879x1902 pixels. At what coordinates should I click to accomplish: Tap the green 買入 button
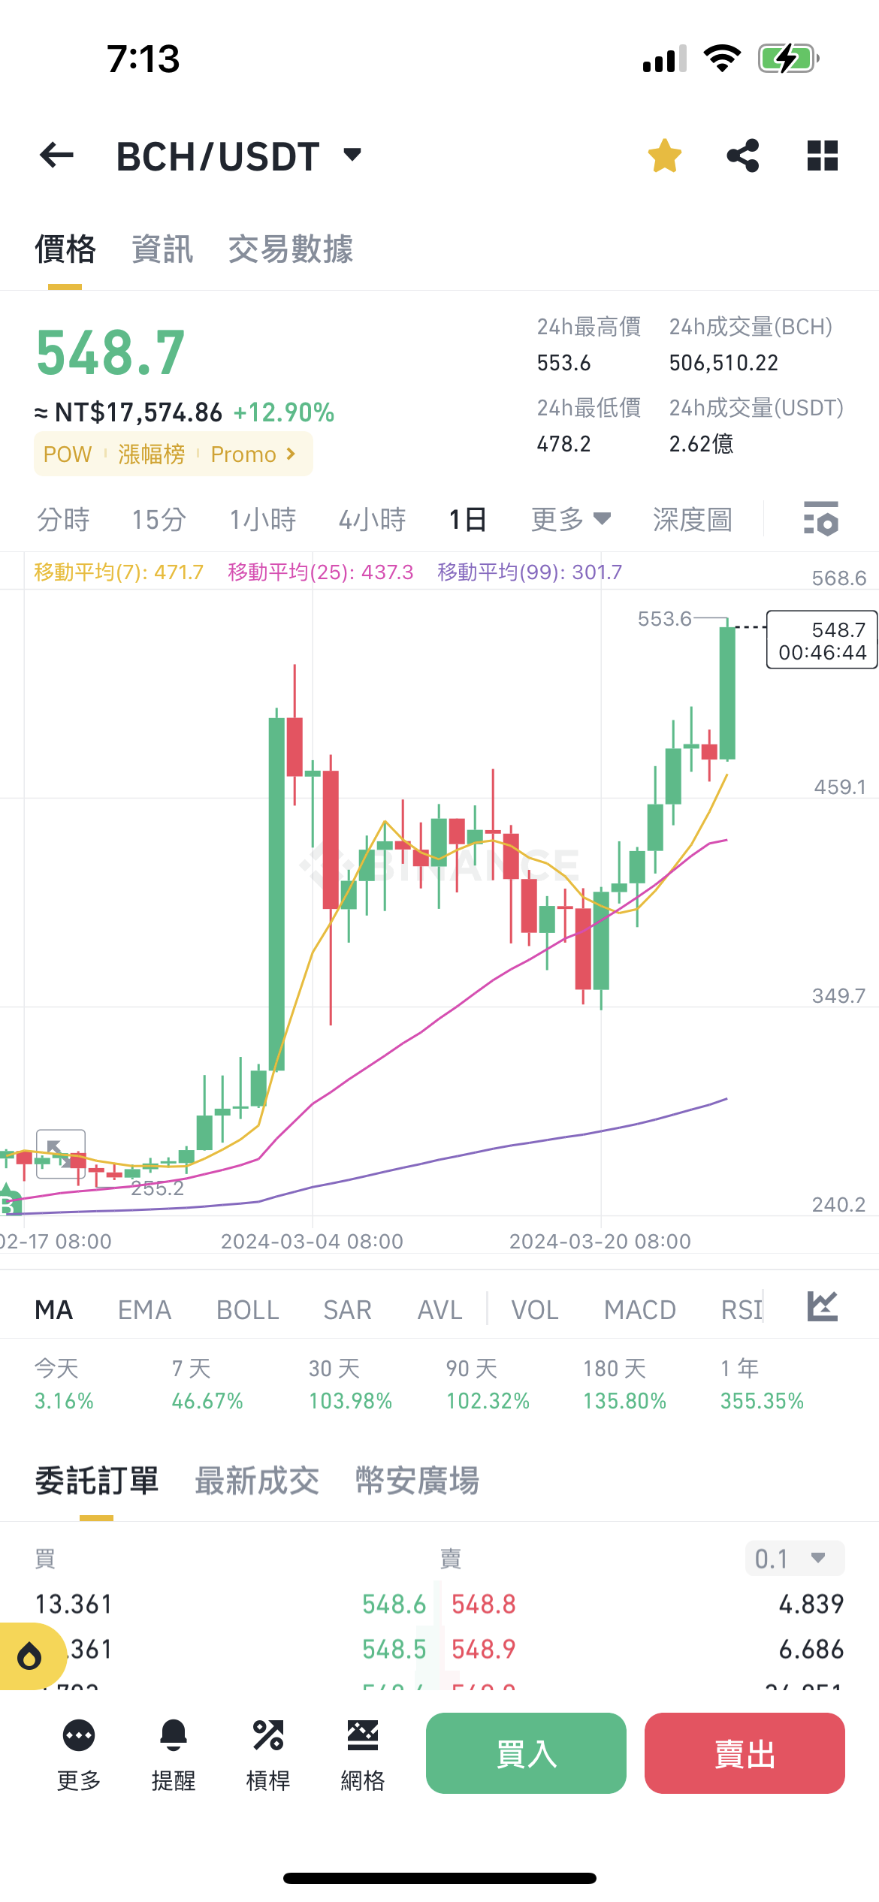point(526,1753)
